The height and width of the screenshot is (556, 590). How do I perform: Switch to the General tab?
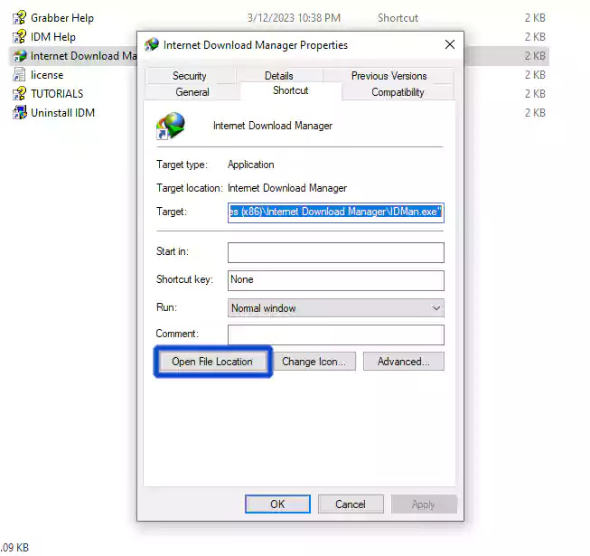click(192, 92)
